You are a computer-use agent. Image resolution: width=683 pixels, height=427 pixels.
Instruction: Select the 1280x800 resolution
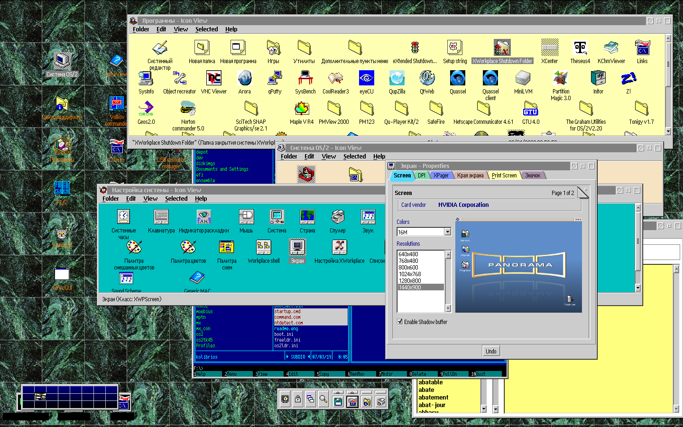pyautogui.click(x=420, y=281)
